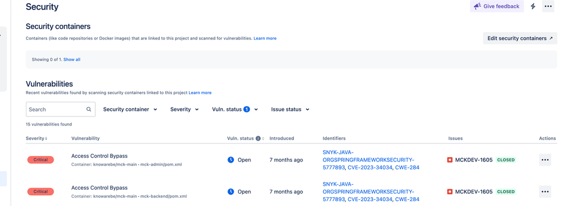Open actions menu for mck-backend row

point(545,192)
